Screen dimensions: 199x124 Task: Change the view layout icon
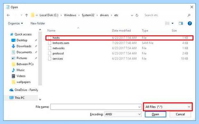(167, 23)
